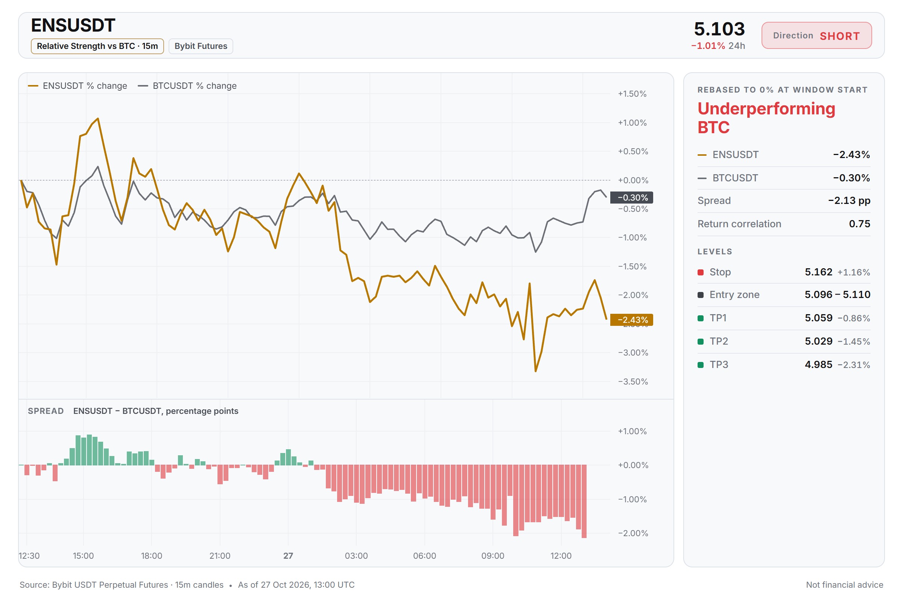
Task: Click the +1.50% y-axis label
Action: pyautogui.click(x=632, y=94)
